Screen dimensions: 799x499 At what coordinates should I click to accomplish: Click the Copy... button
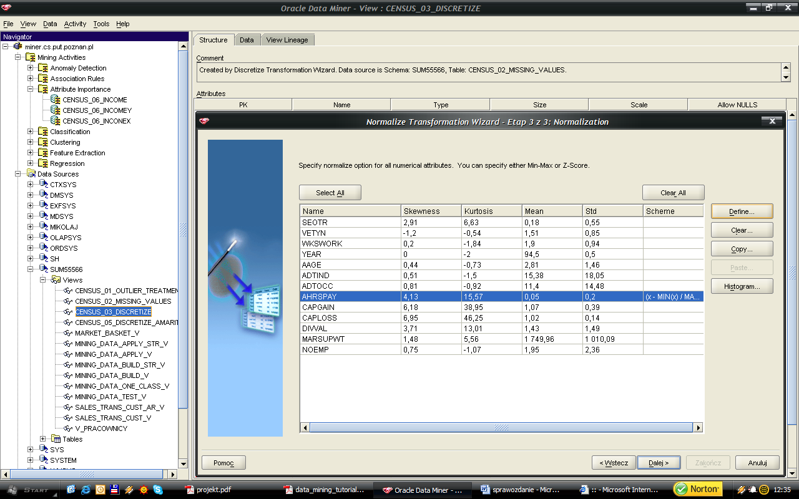click(742, 249)
